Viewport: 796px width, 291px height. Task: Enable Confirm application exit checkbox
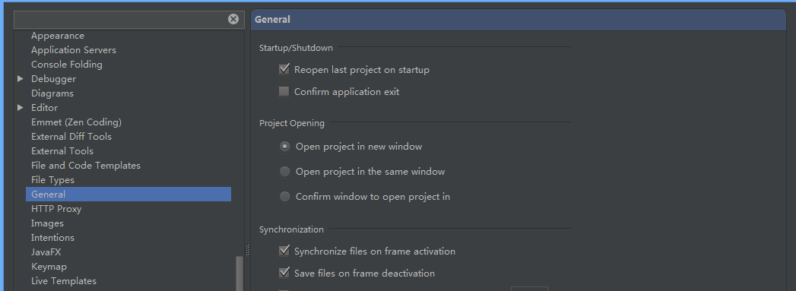pyautogui.click(x=284, y=92)
